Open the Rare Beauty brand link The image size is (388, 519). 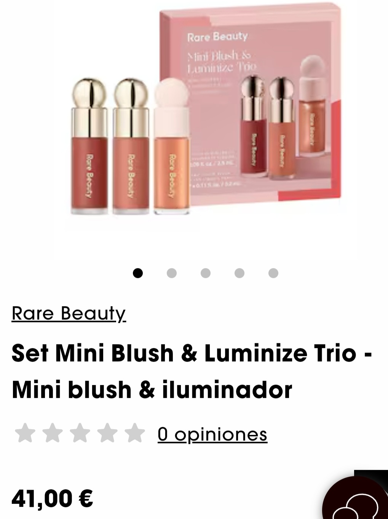(69, 313)
